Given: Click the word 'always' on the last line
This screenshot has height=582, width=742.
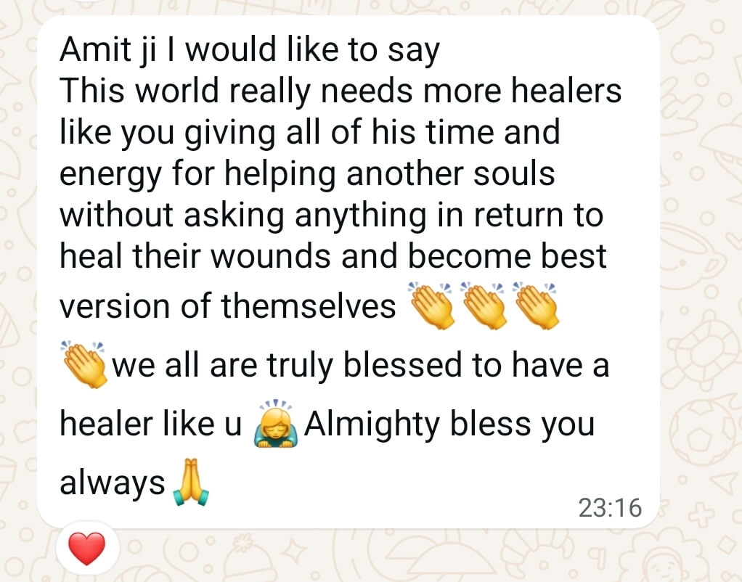Looking at the screenshot, I should 112,483.
